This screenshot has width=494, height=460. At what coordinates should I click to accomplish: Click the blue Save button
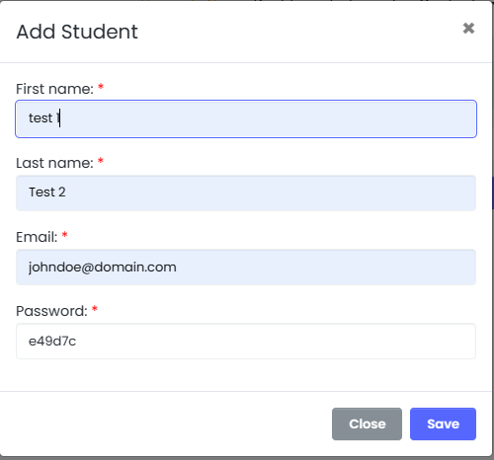click(443, 423)
